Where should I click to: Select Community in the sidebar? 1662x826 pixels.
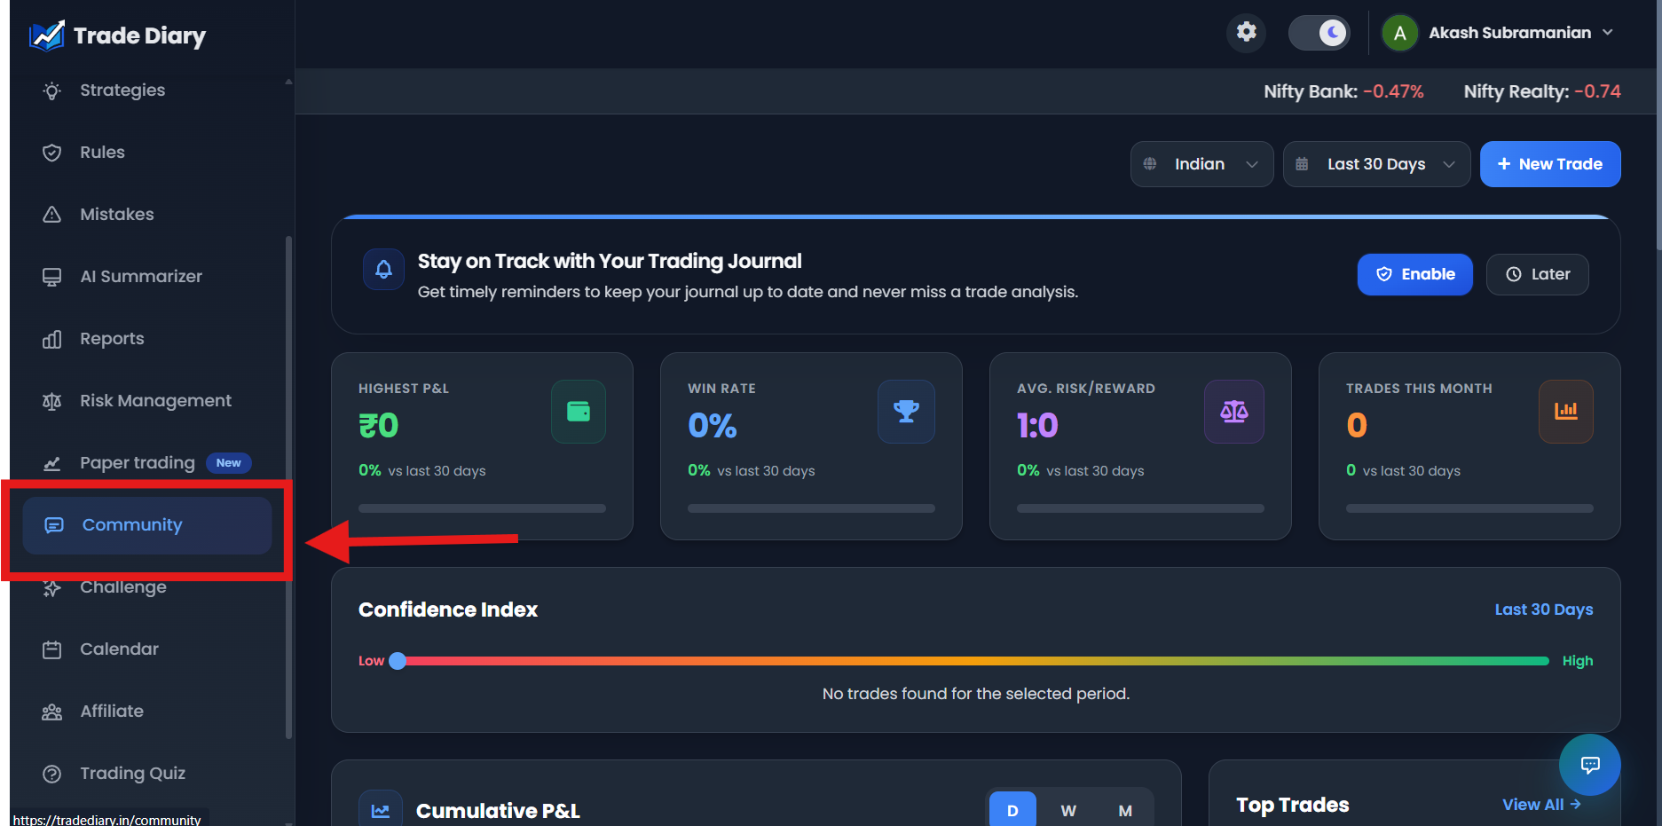pos(147,525)
